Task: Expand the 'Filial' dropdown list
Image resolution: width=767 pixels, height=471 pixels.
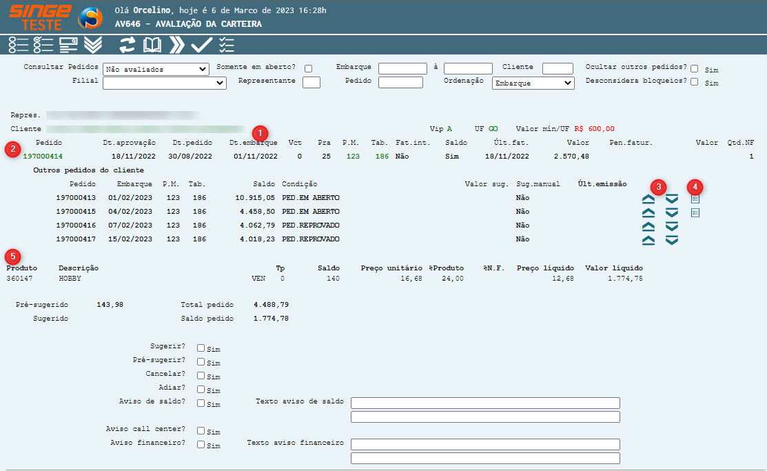Action: point(165,83)
